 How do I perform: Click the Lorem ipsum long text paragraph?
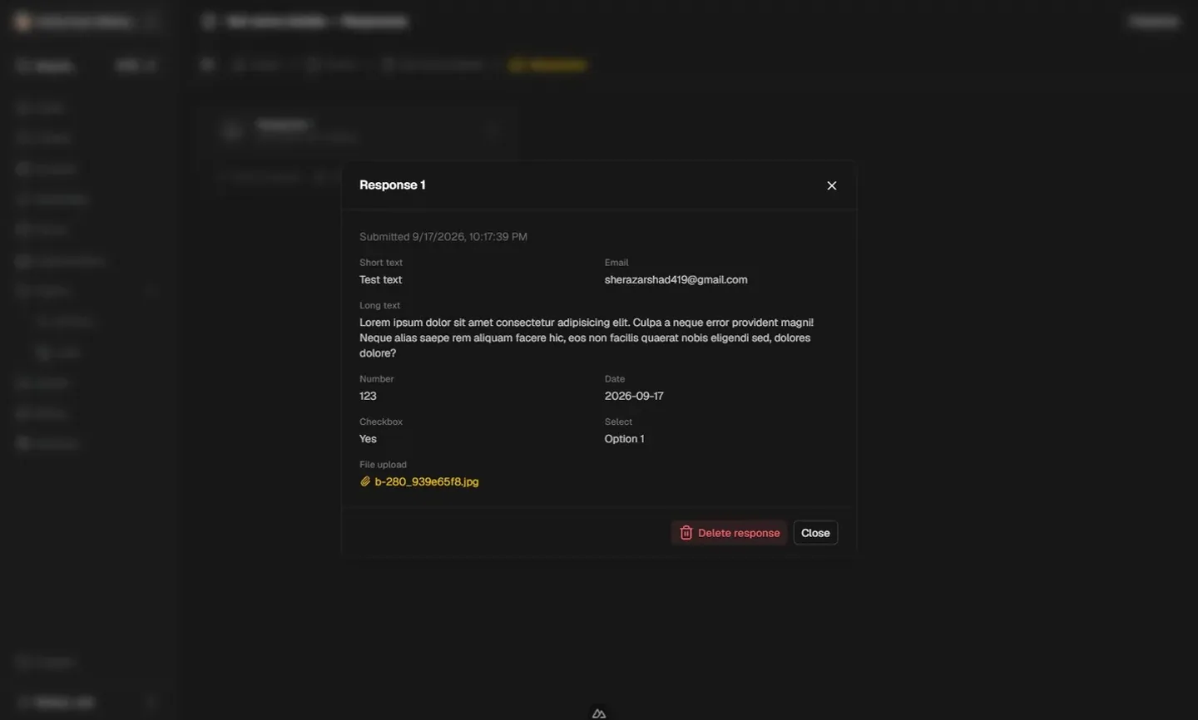tap(587, 338)
